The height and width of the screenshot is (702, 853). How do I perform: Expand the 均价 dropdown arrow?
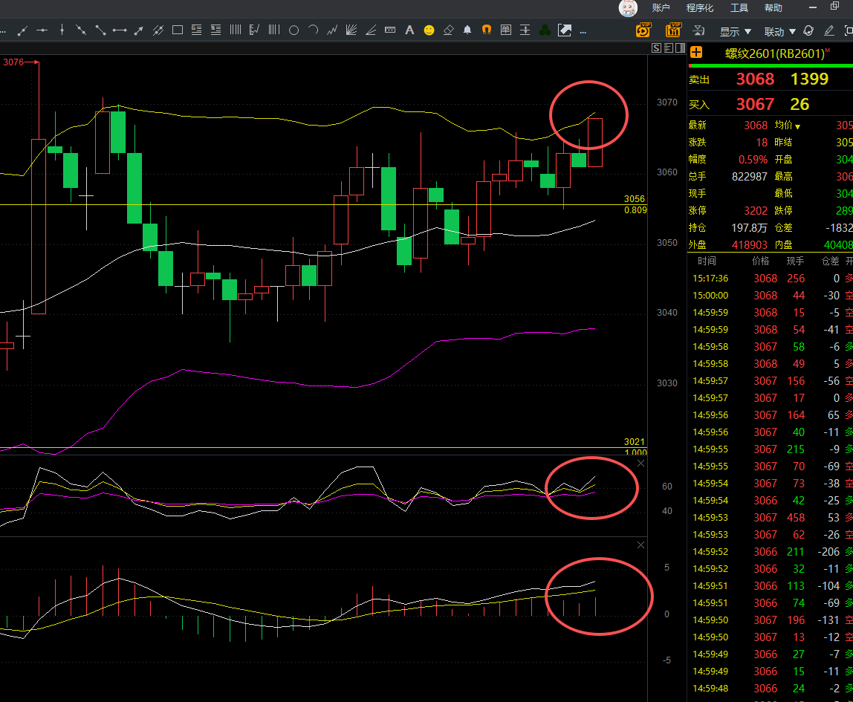coord(797,127)
